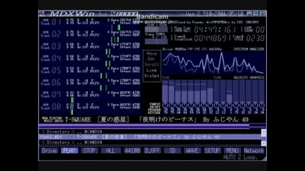Click the VELOCITY GRAPHICS label
305x171 pixels.
point(249,78)
